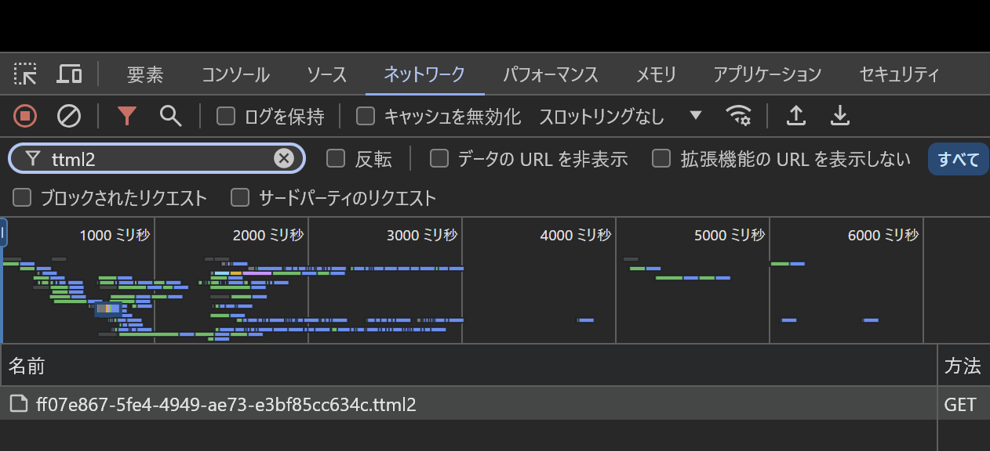Enable キャッシュを無効化 checkbox

click(366, 117)
